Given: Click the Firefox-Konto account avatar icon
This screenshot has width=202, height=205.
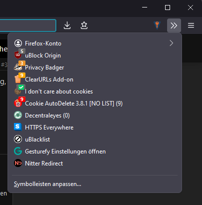Looking at the screenshot, I should 18,43.
